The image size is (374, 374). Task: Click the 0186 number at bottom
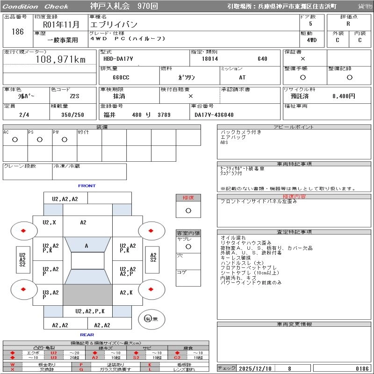point(362,368)
